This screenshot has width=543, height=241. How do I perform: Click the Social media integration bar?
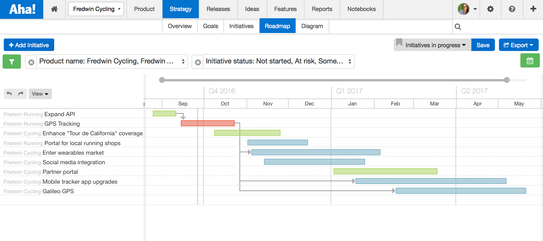coord(314,162)
